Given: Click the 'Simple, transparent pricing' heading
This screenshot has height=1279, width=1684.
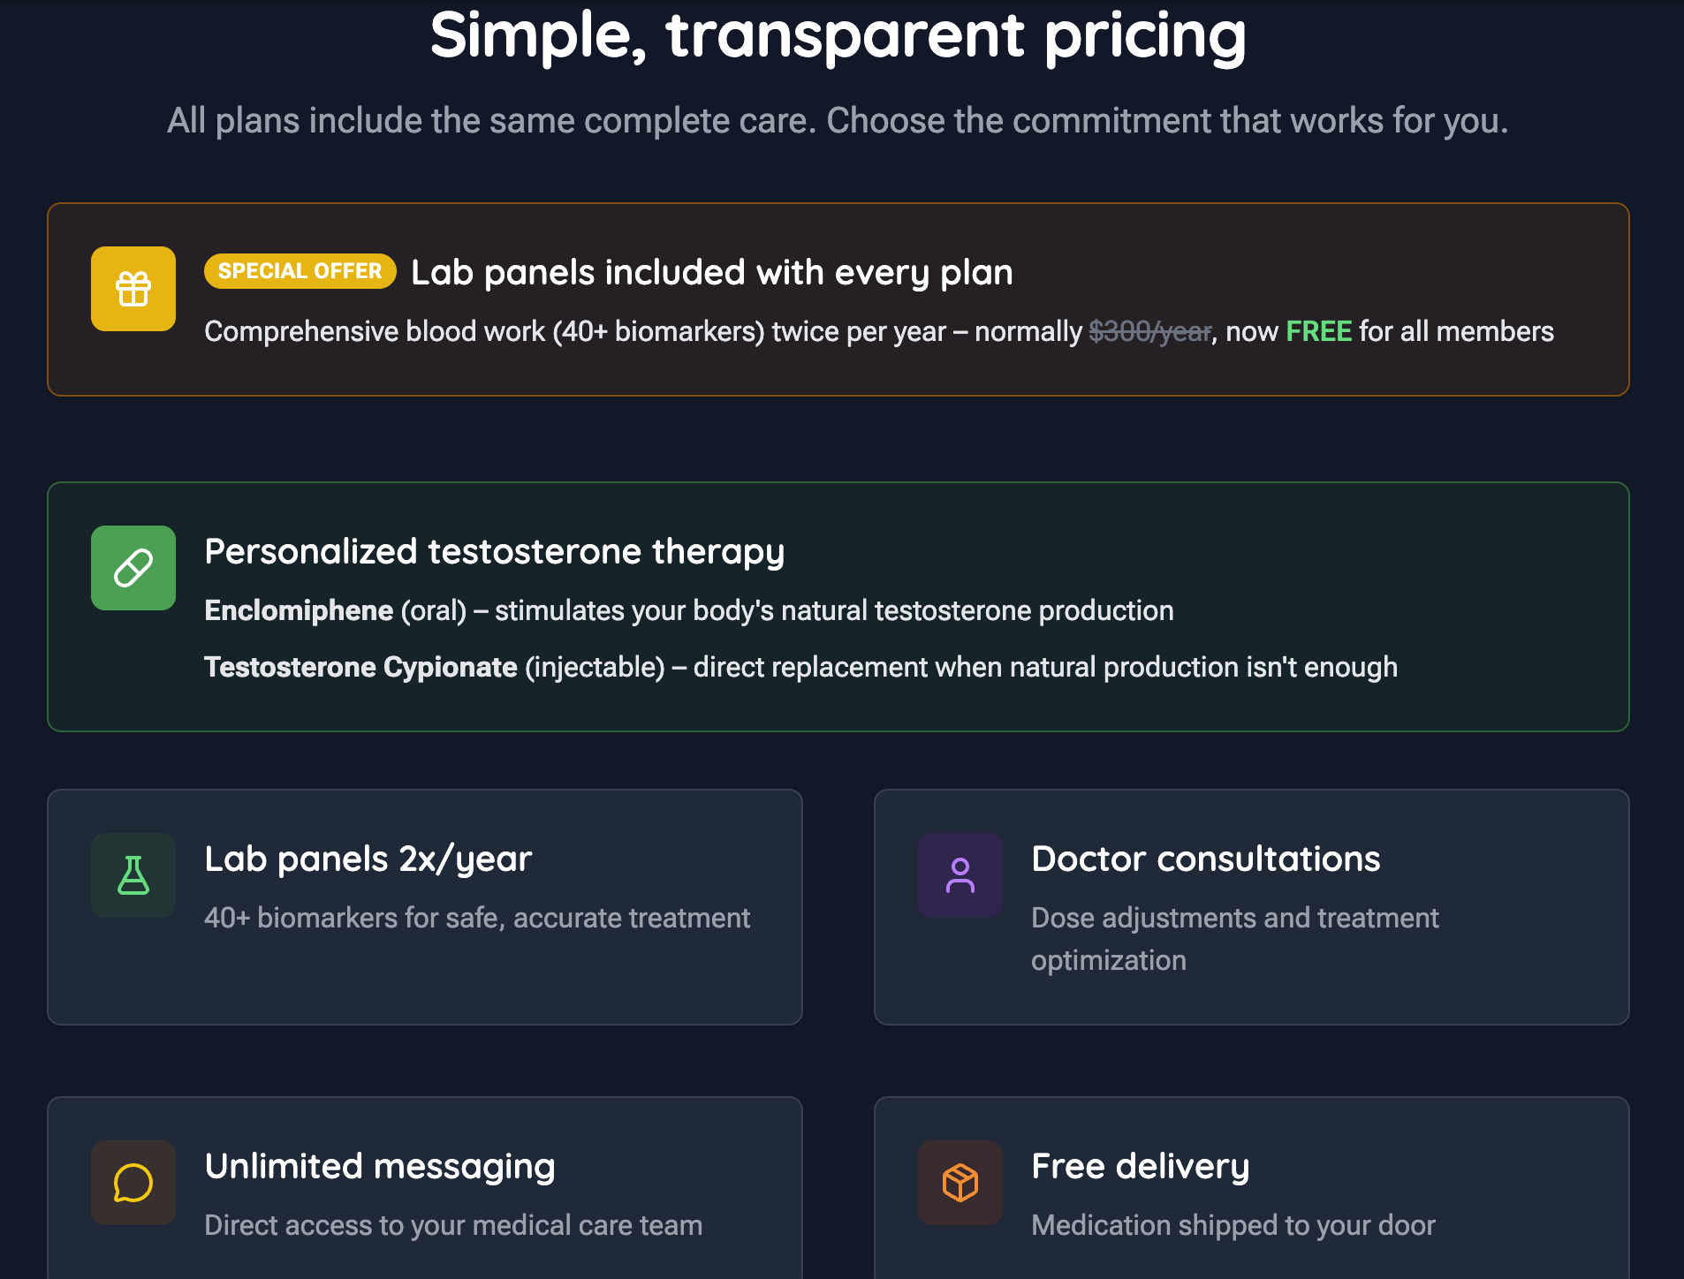Looking at the screenshot, I should click(x=838, y=35).
